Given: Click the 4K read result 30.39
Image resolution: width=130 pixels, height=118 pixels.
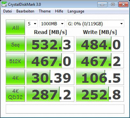Looking at the screenshot, I should click(x=50, y=77).
